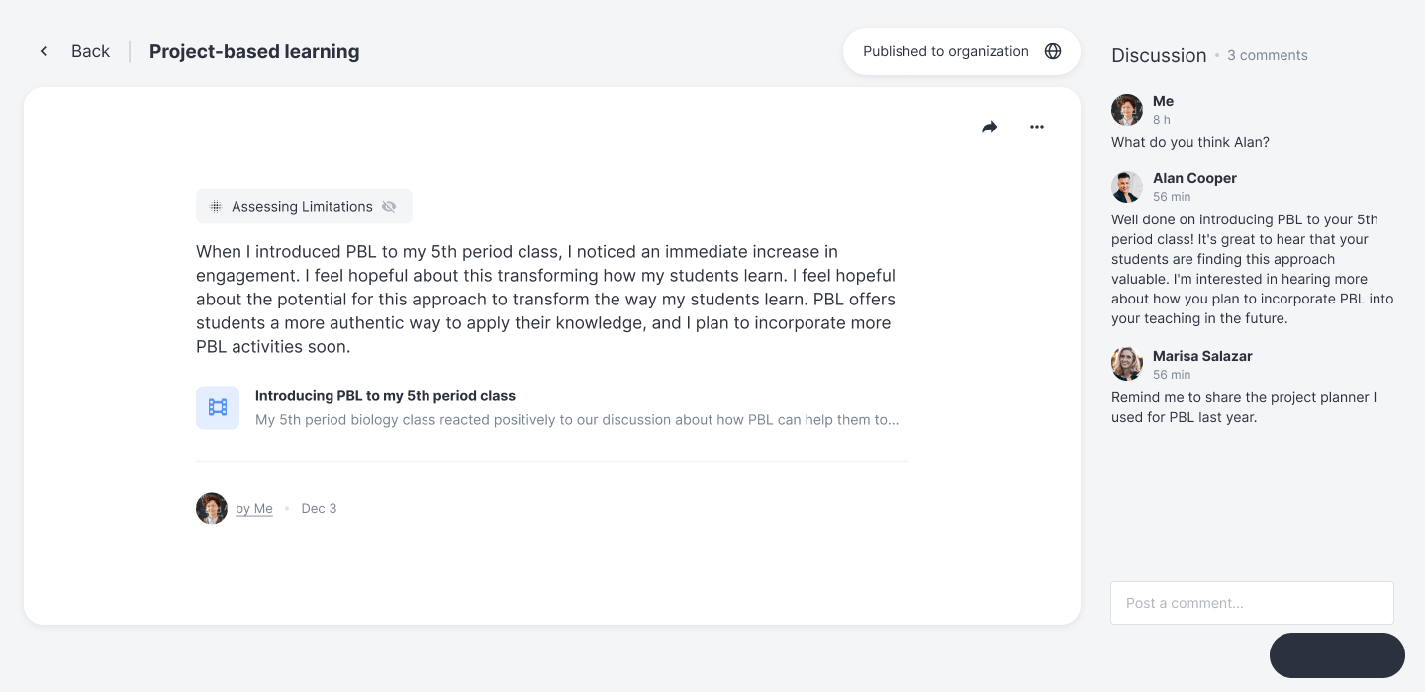Open the three-dot more options menu

pos(1036,127)
